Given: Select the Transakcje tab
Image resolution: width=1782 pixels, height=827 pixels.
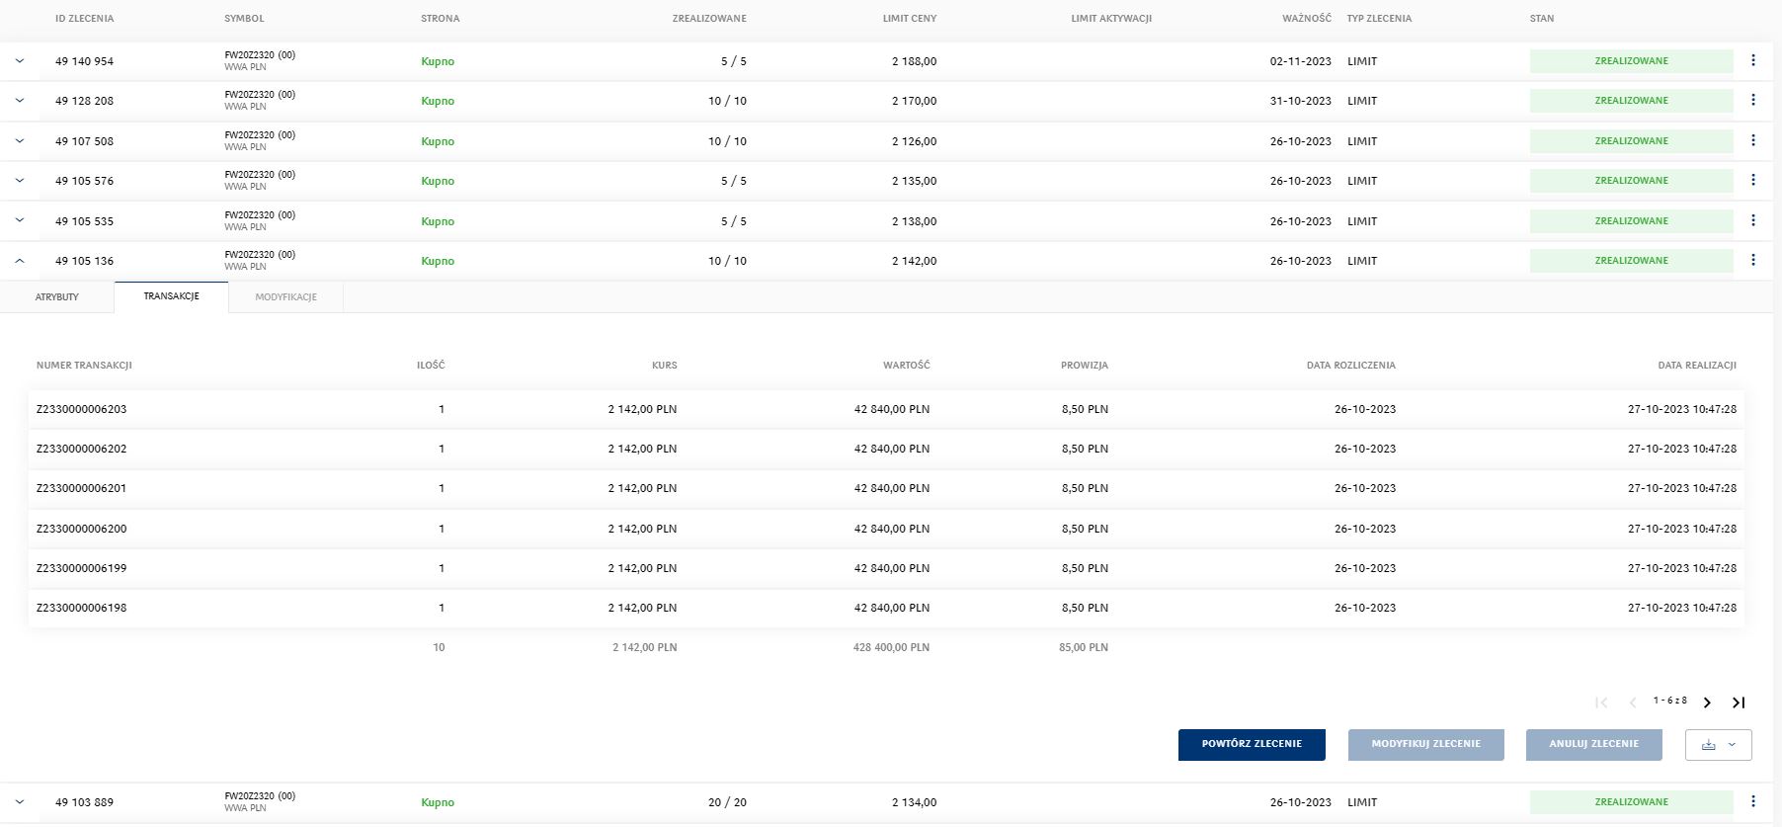Looking at the screenshot, I should (x=171, y=296).
